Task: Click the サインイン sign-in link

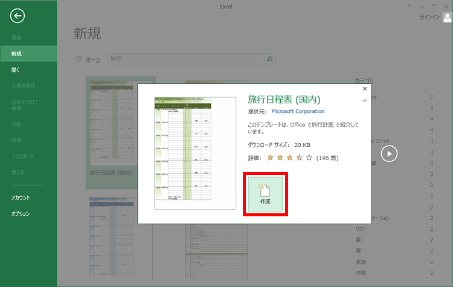Action: click(x=429, y=18)
